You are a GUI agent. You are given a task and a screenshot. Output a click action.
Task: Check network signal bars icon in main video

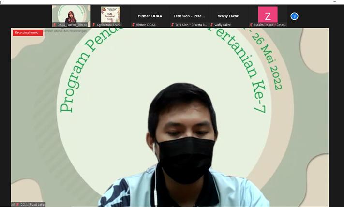(x=14, y=205)
